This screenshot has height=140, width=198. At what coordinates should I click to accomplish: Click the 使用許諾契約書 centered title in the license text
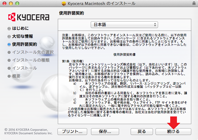[x=125, y=54]
